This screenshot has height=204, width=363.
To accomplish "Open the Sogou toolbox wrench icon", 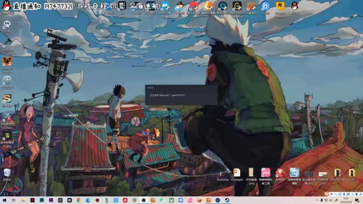I will pos(360,194).
